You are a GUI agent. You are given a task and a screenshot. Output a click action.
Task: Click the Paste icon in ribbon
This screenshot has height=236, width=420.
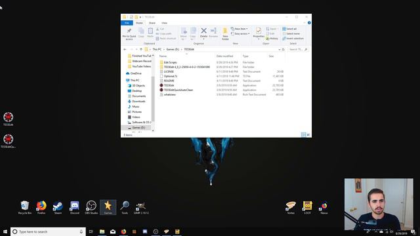(x=150, y=33)
